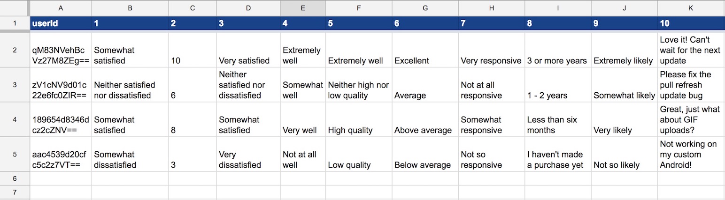The height and width of the screenshot is (200, 725).
Task: Click cell 'Please fix the pull refresh update bug'
Action: click(x=691, y=85)
